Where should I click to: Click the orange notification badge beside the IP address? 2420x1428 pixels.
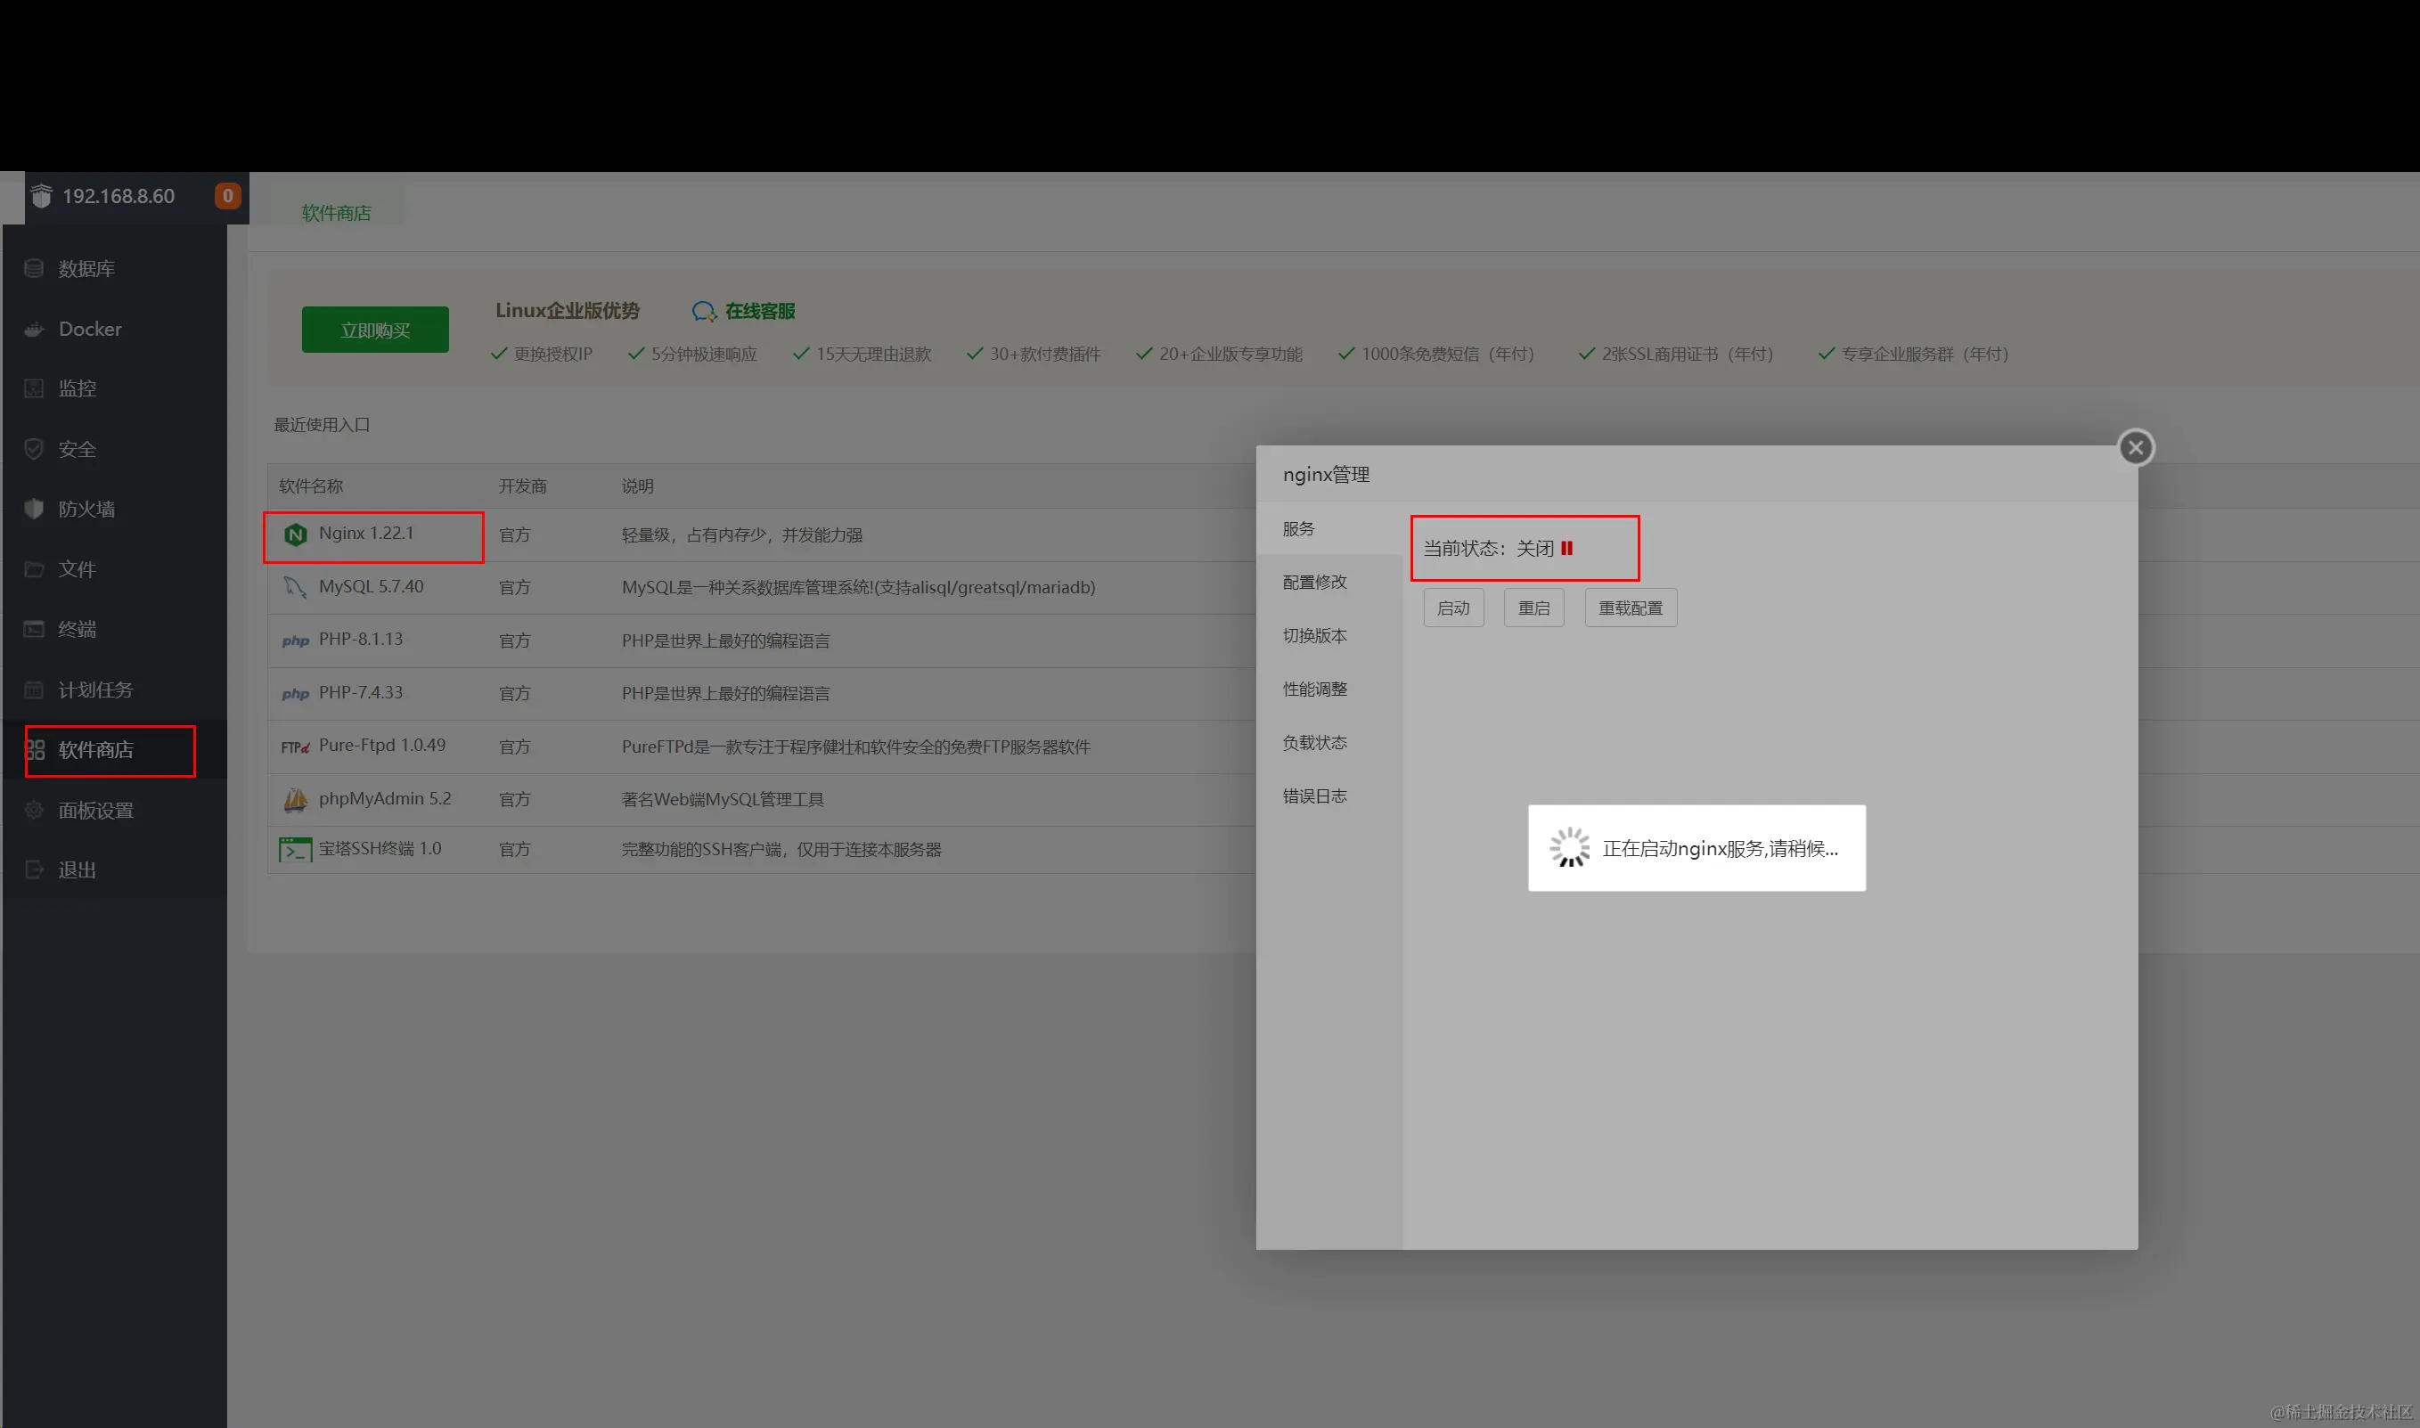click(x=227, y=196)
